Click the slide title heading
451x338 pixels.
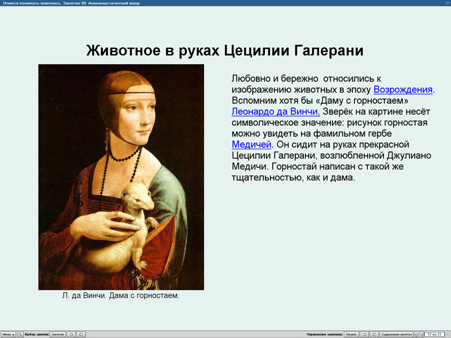click(225, 50)
